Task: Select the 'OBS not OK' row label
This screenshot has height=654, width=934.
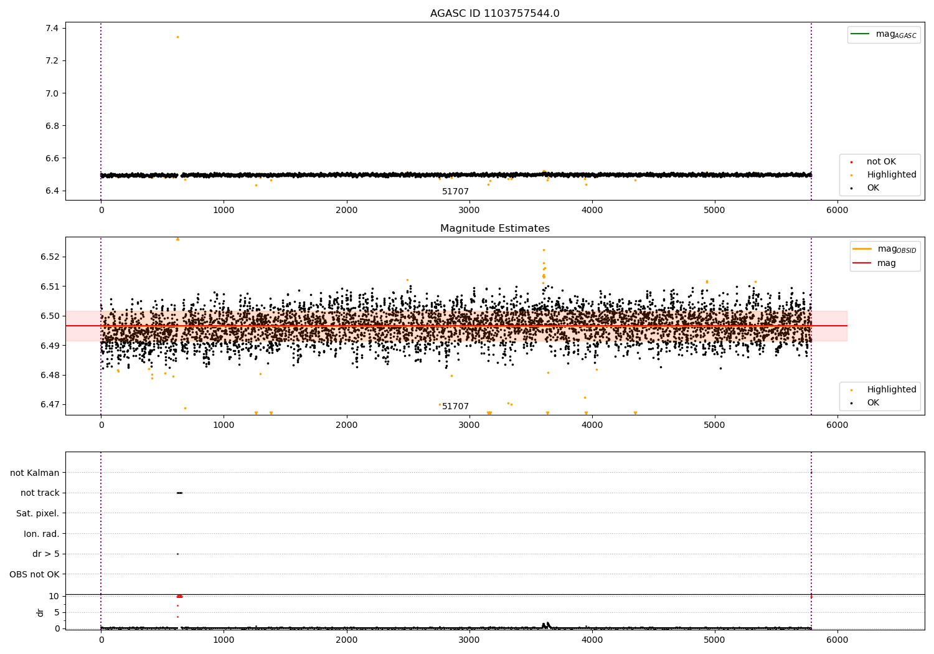Action: pos(34,574)
